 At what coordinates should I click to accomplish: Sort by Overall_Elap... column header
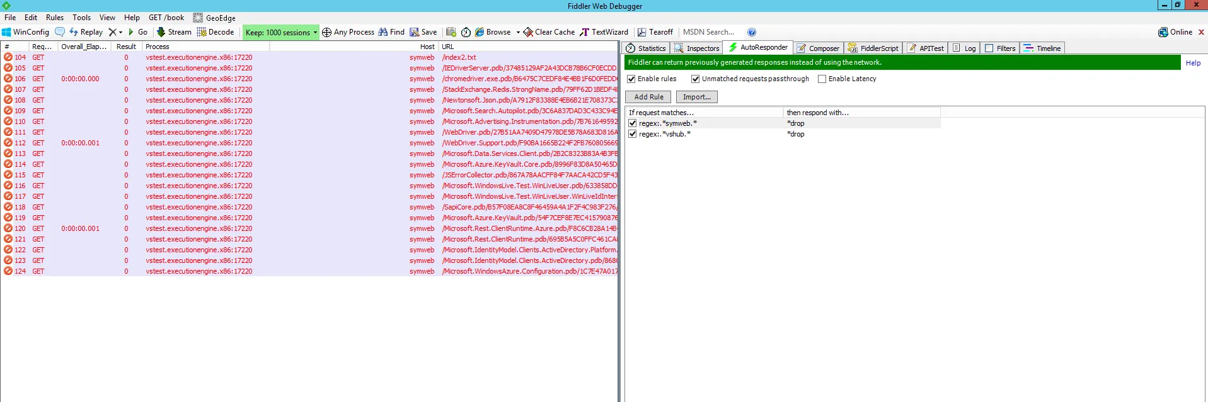(x=84, y=47)
